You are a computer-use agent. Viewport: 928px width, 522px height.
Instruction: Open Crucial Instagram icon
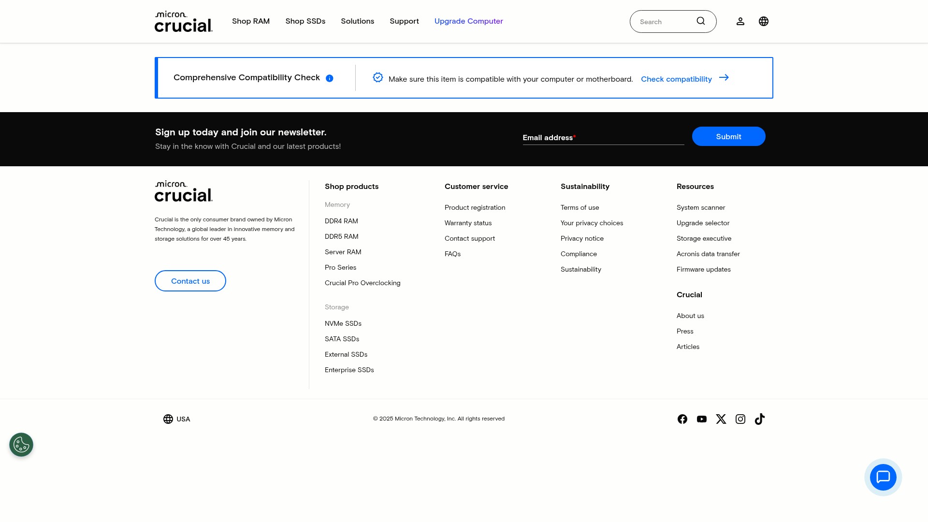(740, 419)
